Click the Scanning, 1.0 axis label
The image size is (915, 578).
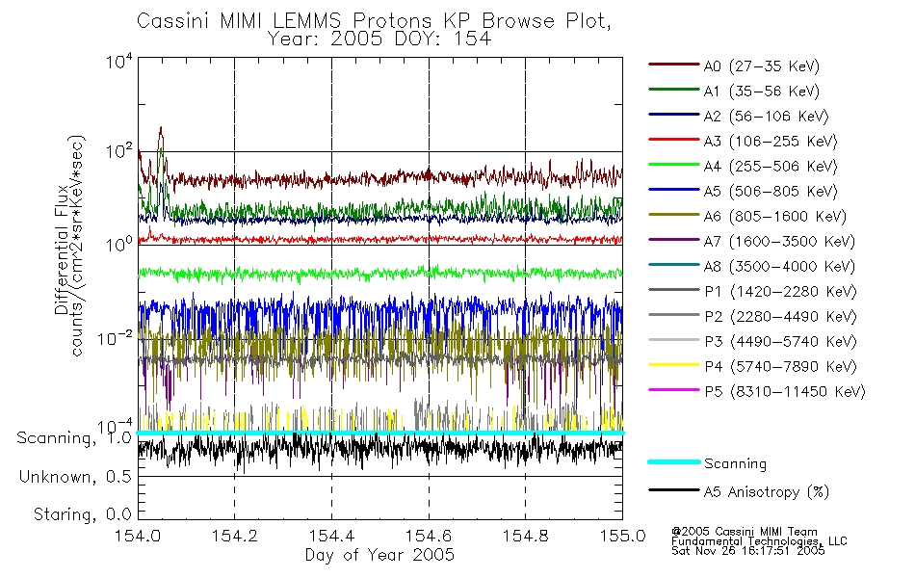74,438
